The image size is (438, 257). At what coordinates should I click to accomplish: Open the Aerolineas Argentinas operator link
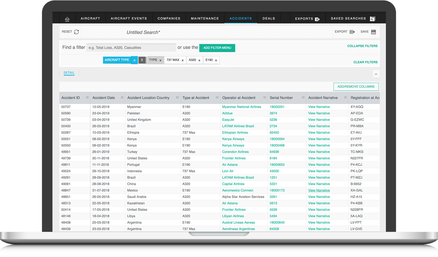(238, 229)
